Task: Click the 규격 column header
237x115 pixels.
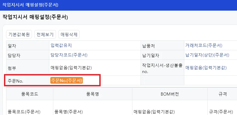Action: click(x=222, y=94)
